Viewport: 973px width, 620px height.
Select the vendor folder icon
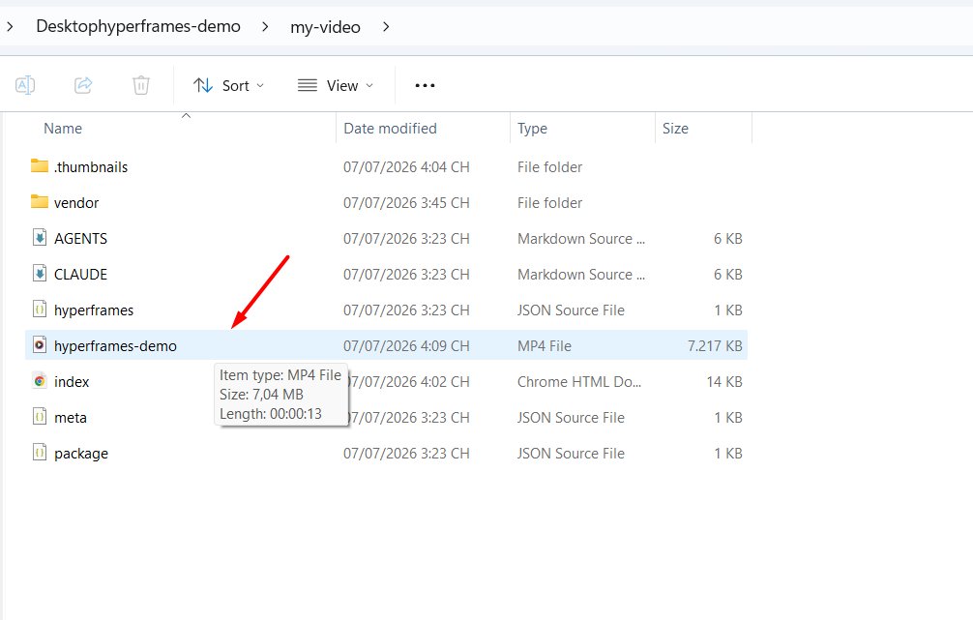point(40,202)
